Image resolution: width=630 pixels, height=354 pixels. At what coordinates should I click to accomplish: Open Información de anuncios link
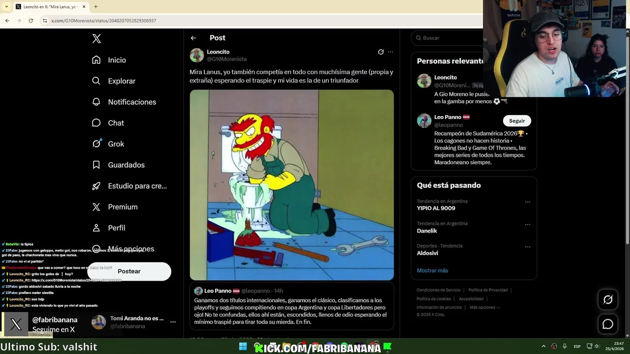439,307
